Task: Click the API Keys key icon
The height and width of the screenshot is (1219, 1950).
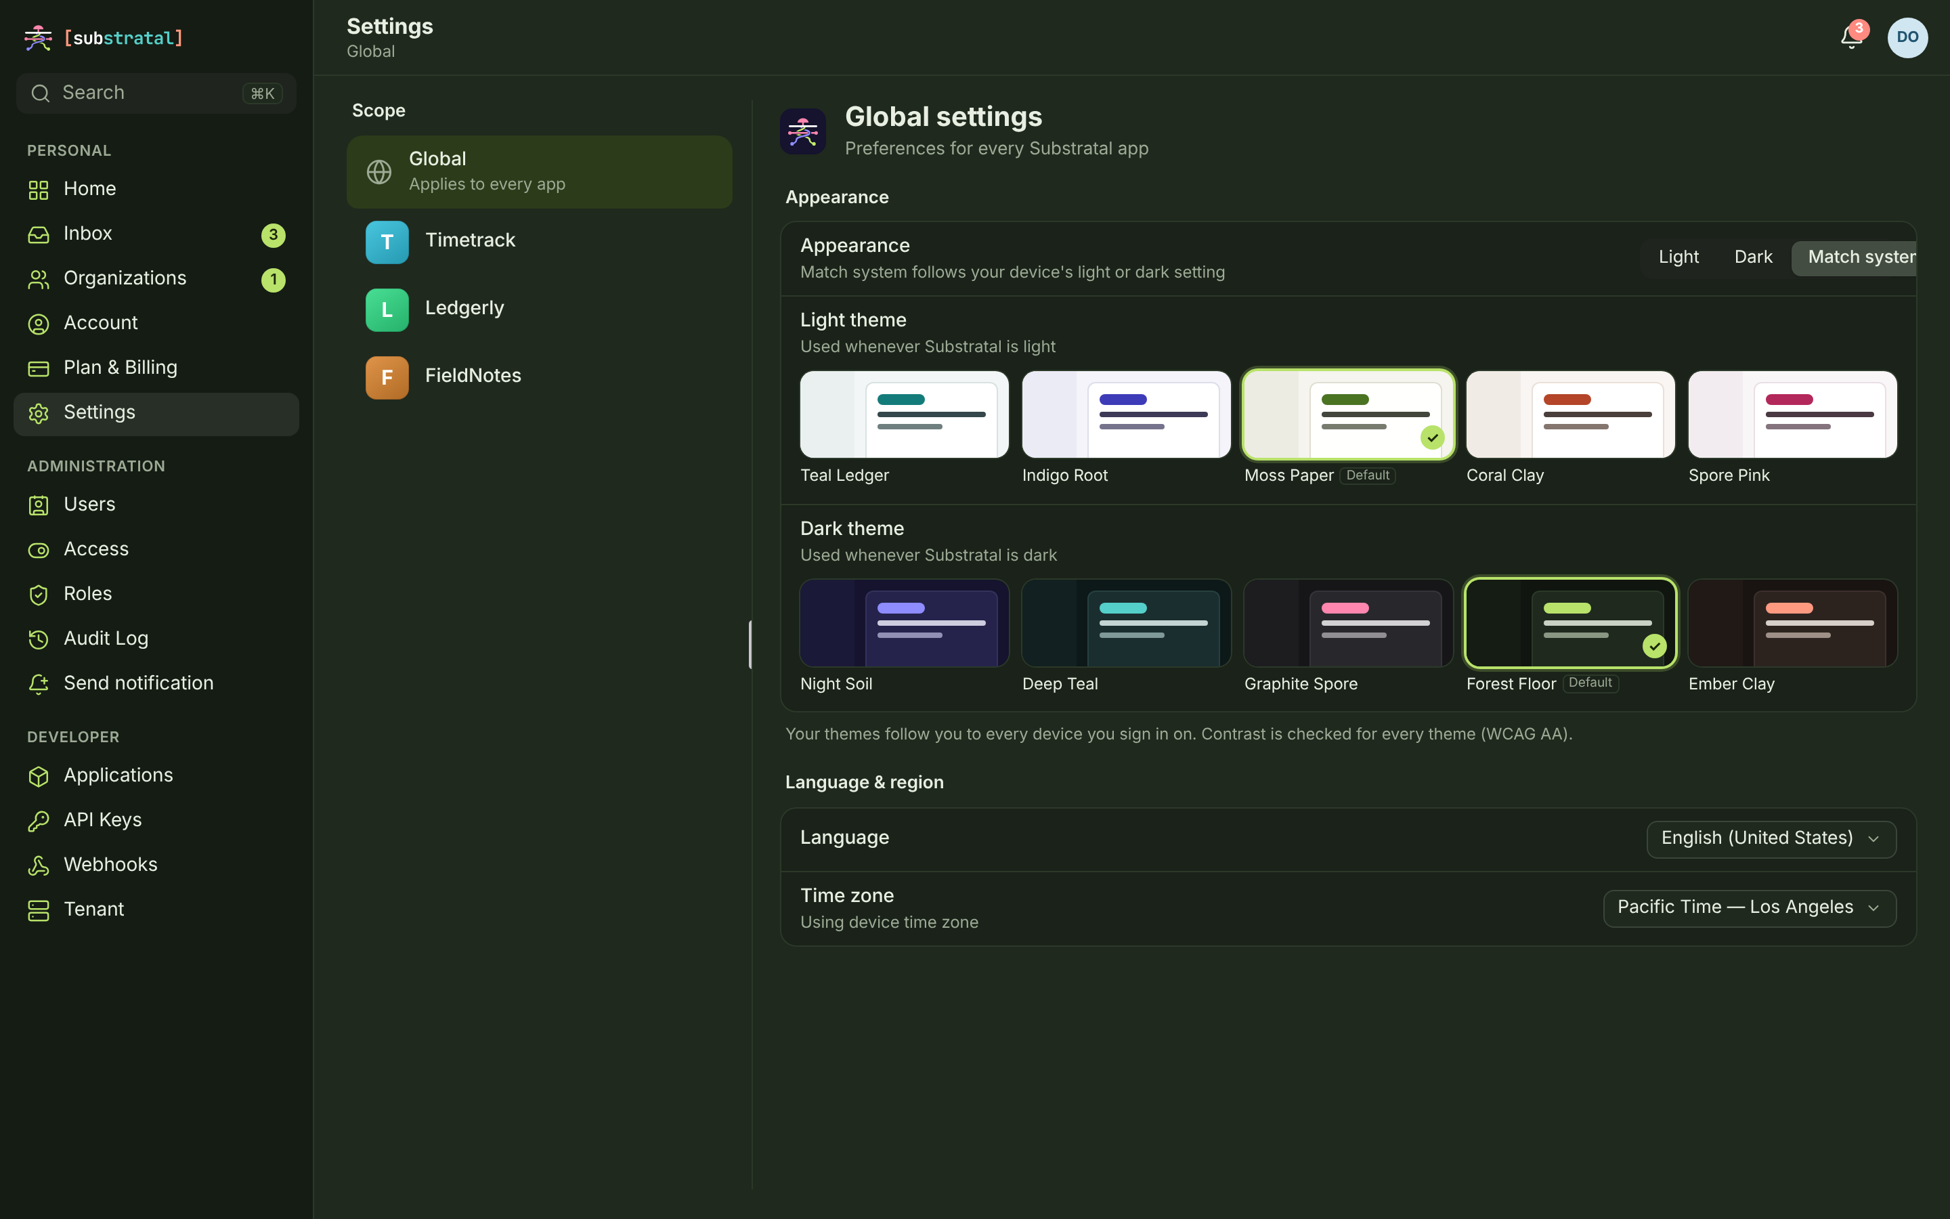Action: (39, 821)
